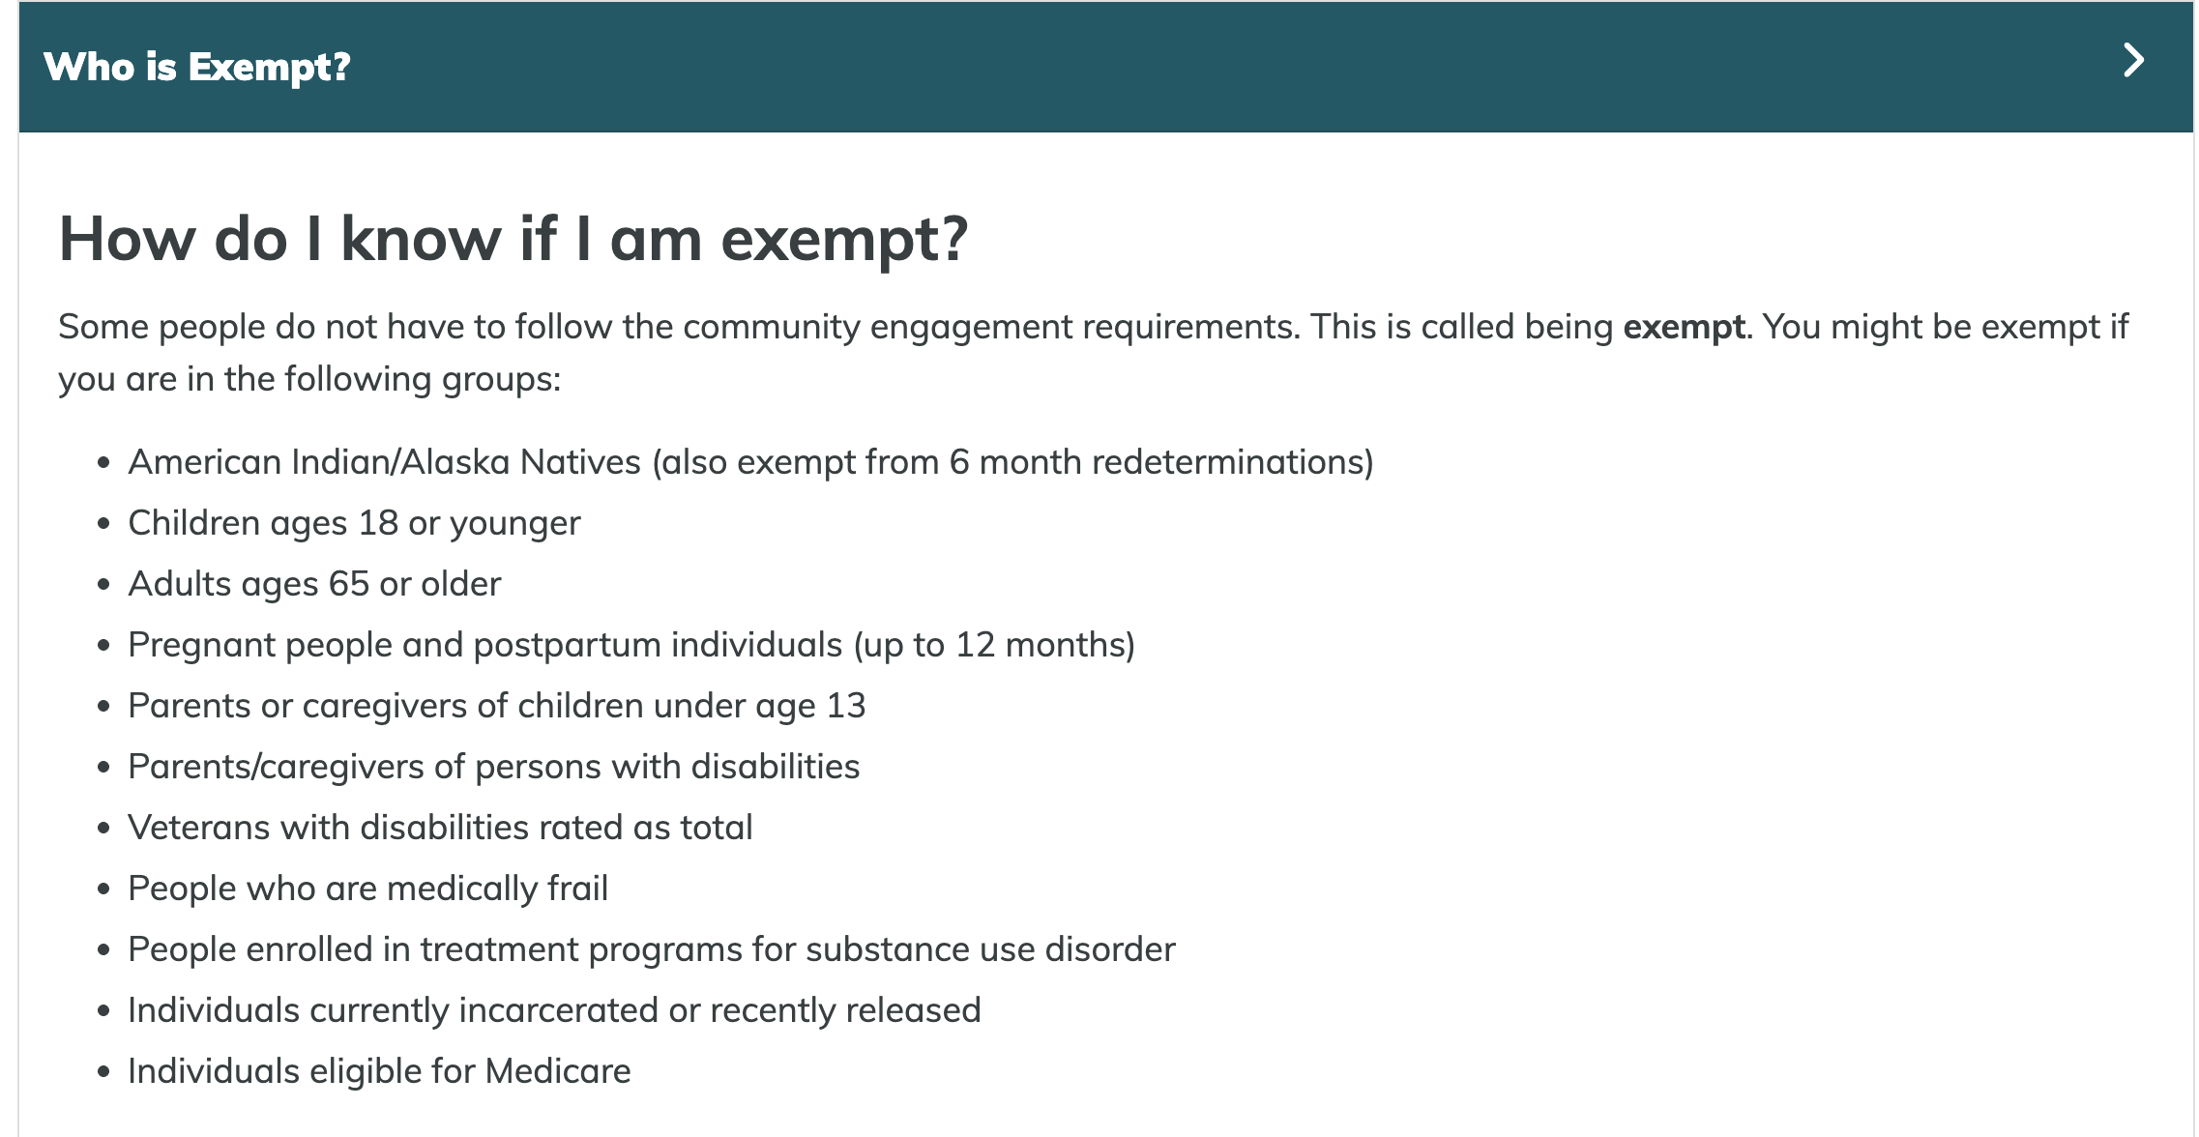
Task: Click "Adults ages 65 or older" item
Action: [x=314, y=584]
